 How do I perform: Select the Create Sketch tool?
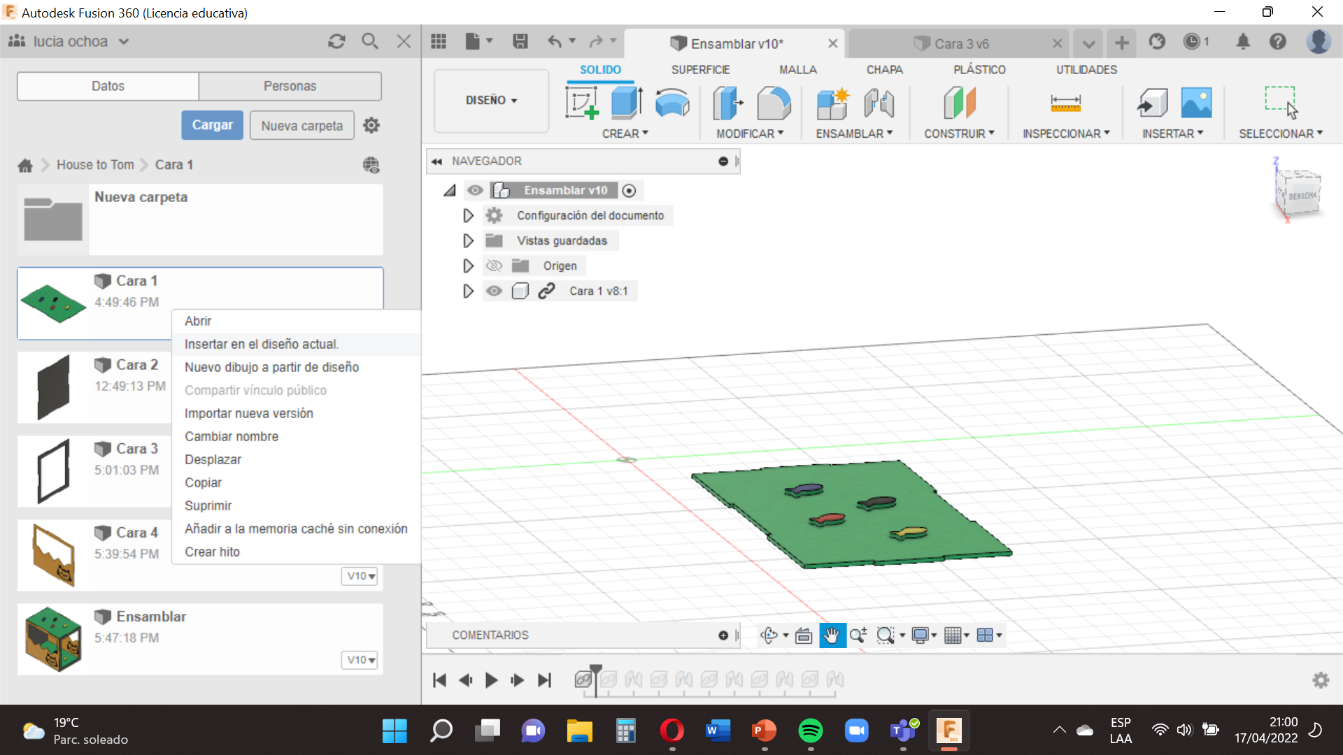point(582,103)
